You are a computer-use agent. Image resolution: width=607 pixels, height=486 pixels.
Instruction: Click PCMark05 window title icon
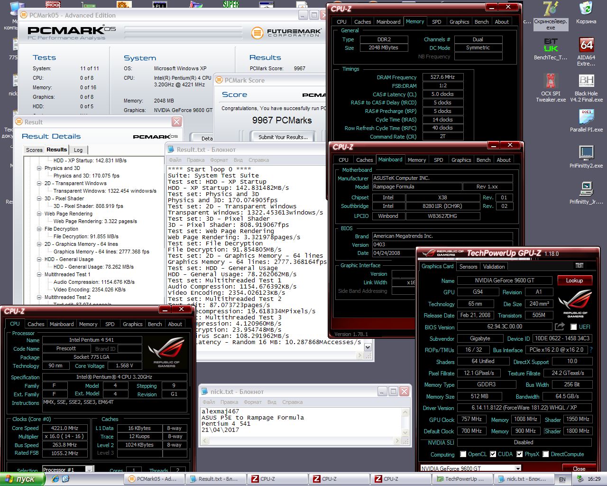tap(23, 15)
